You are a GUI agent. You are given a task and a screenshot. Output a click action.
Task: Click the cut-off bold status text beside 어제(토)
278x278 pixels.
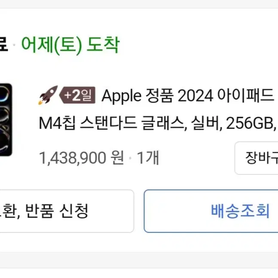(4, 45)
